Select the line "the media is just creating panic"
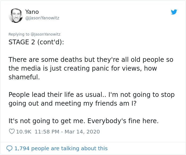This screenshot has height=155, width=186. 83,68
